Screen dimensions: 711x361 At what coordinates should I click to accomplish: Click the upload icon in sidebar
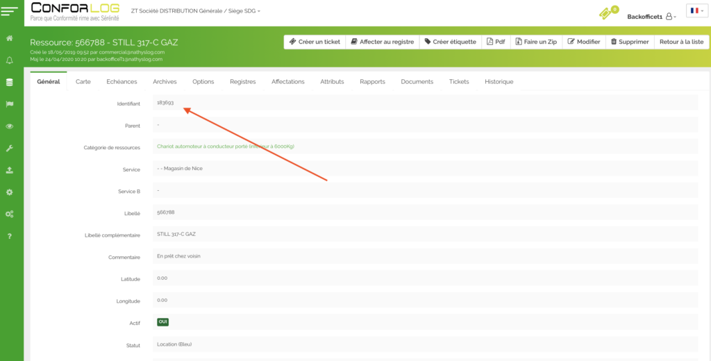pyautogui.click(x=10, y=170)
